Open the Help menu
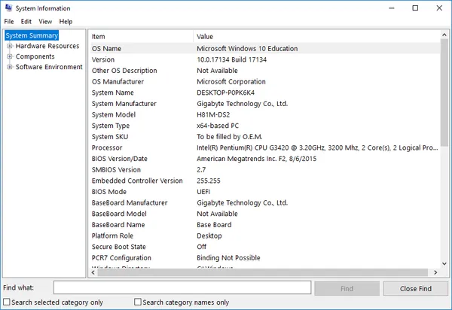The height and width of the screenshot is (310, 452). (66, 22)
